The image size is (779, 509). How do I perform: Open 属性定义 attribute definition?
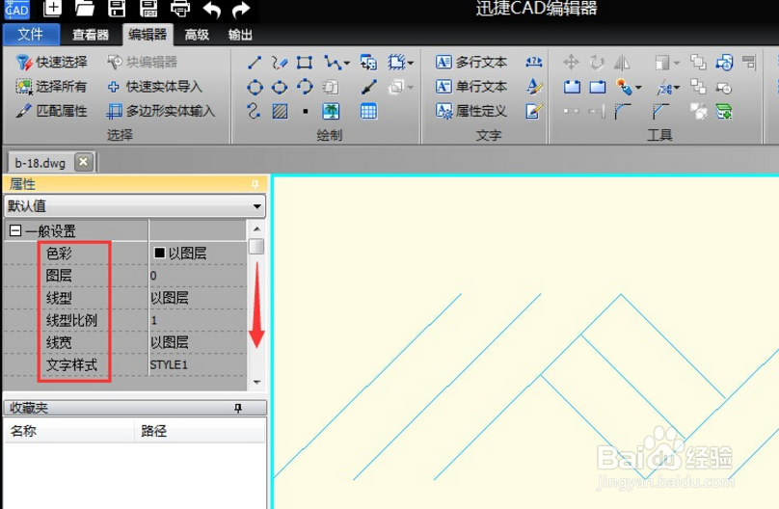[471, 111]
